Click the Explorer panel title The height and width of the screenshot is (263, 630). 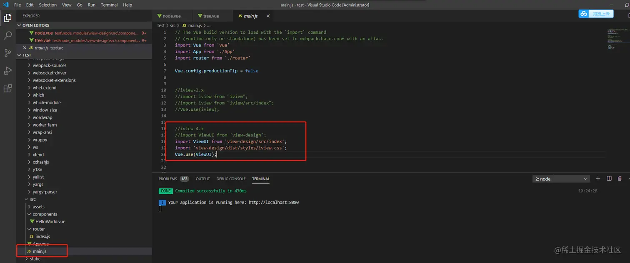point(31,16)
